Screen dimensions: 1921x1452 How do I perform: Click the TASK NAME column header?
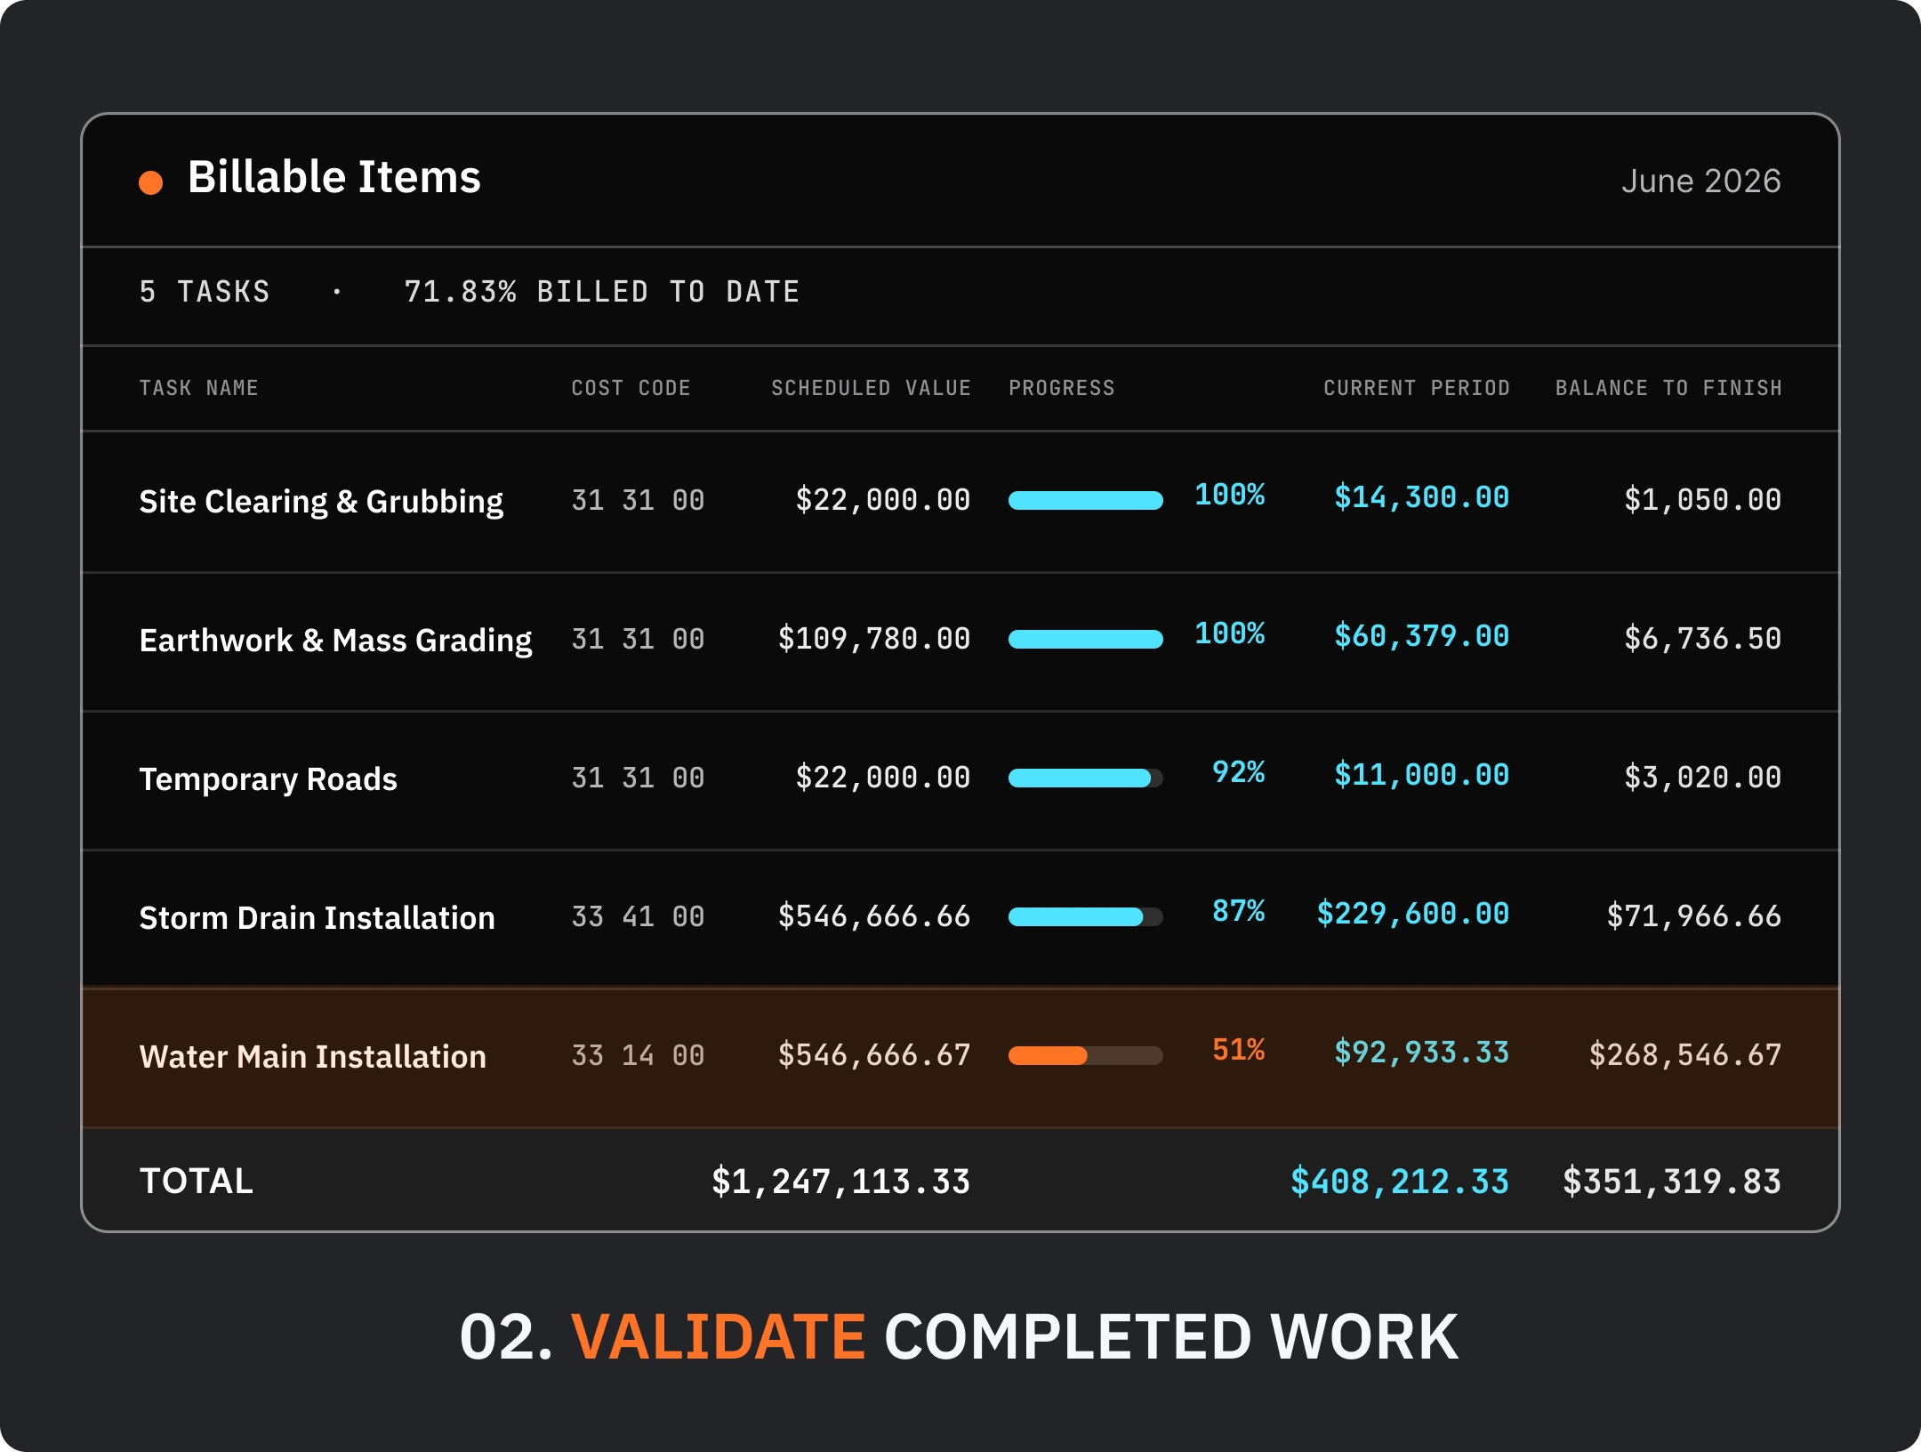pyautogui.click(x=199, y=388)
